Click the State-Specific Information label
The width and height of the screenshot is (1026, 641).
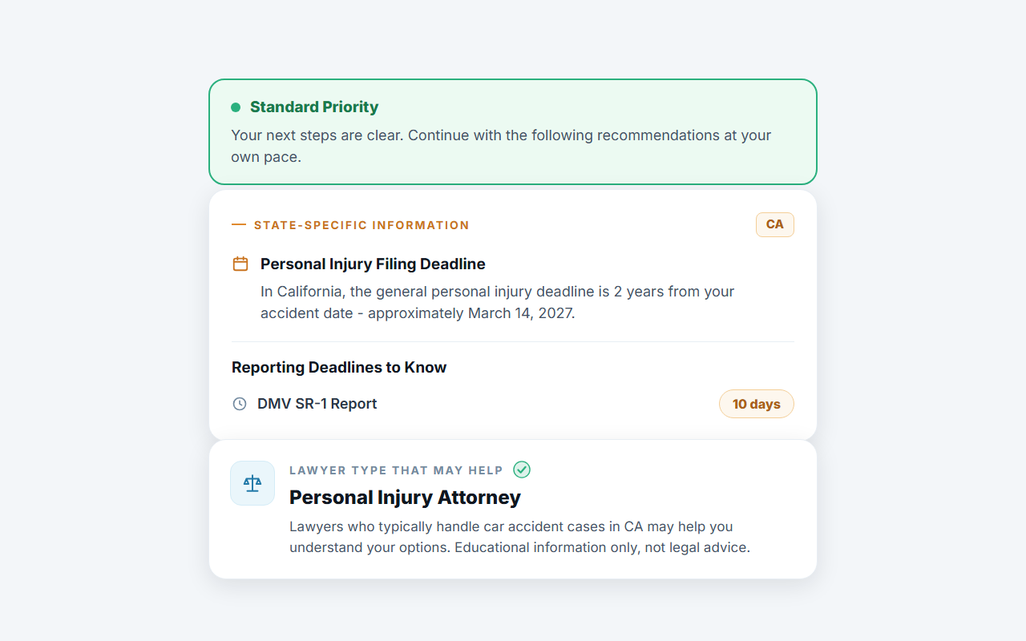[362, 225]
